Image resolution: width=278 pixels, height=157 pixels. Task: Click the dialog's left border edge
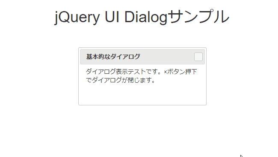(x=79, y=76)
